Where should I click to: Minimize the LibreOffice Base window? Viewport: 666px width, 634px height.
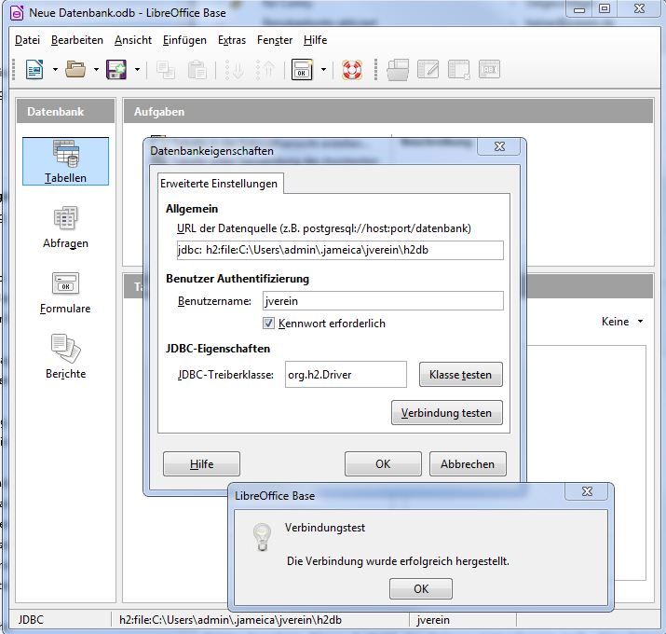[579, 9]
